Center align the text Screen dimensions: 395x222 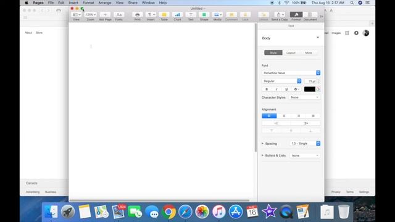tap(284, 116)
